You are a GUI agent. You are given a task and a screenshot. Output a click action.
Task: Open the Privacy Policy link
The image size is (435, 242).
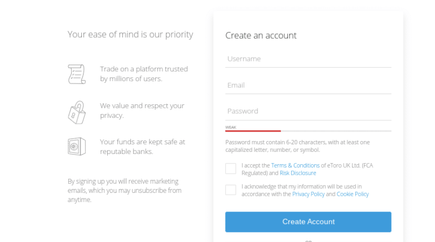click(x=308, y=194)
